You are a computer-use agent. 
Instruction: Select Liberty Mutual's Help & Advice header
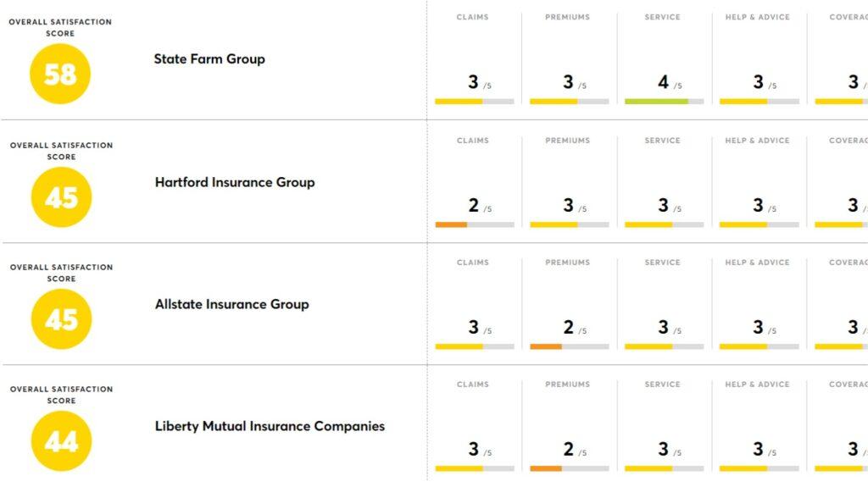[757, 385]
